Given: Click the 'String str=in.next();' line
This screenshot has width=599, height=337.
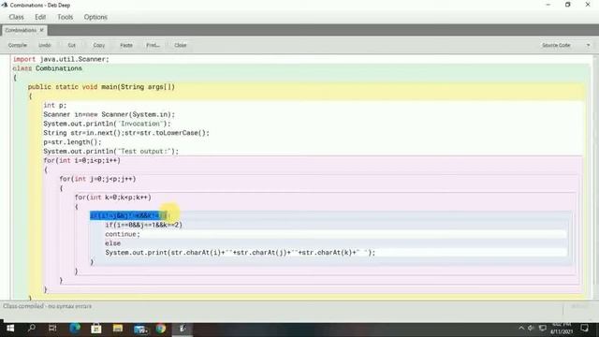Looking at the screenshot, I should pos(126,133).
